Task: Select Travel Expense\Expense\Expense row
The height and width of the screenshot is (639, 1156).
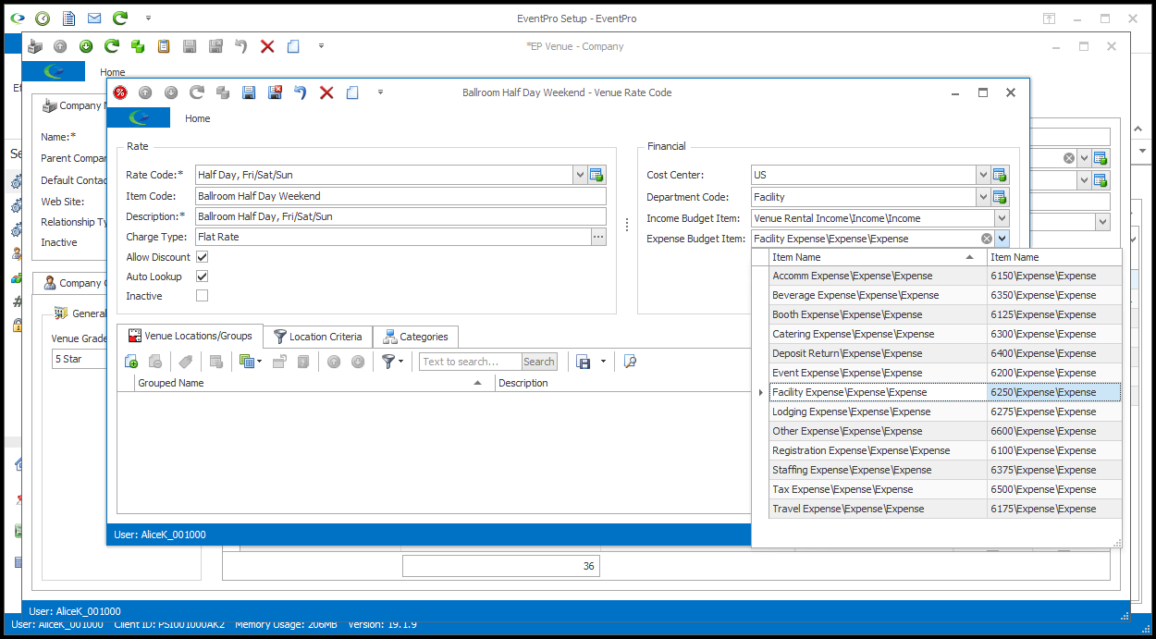Action: click(x=945, y=509)
